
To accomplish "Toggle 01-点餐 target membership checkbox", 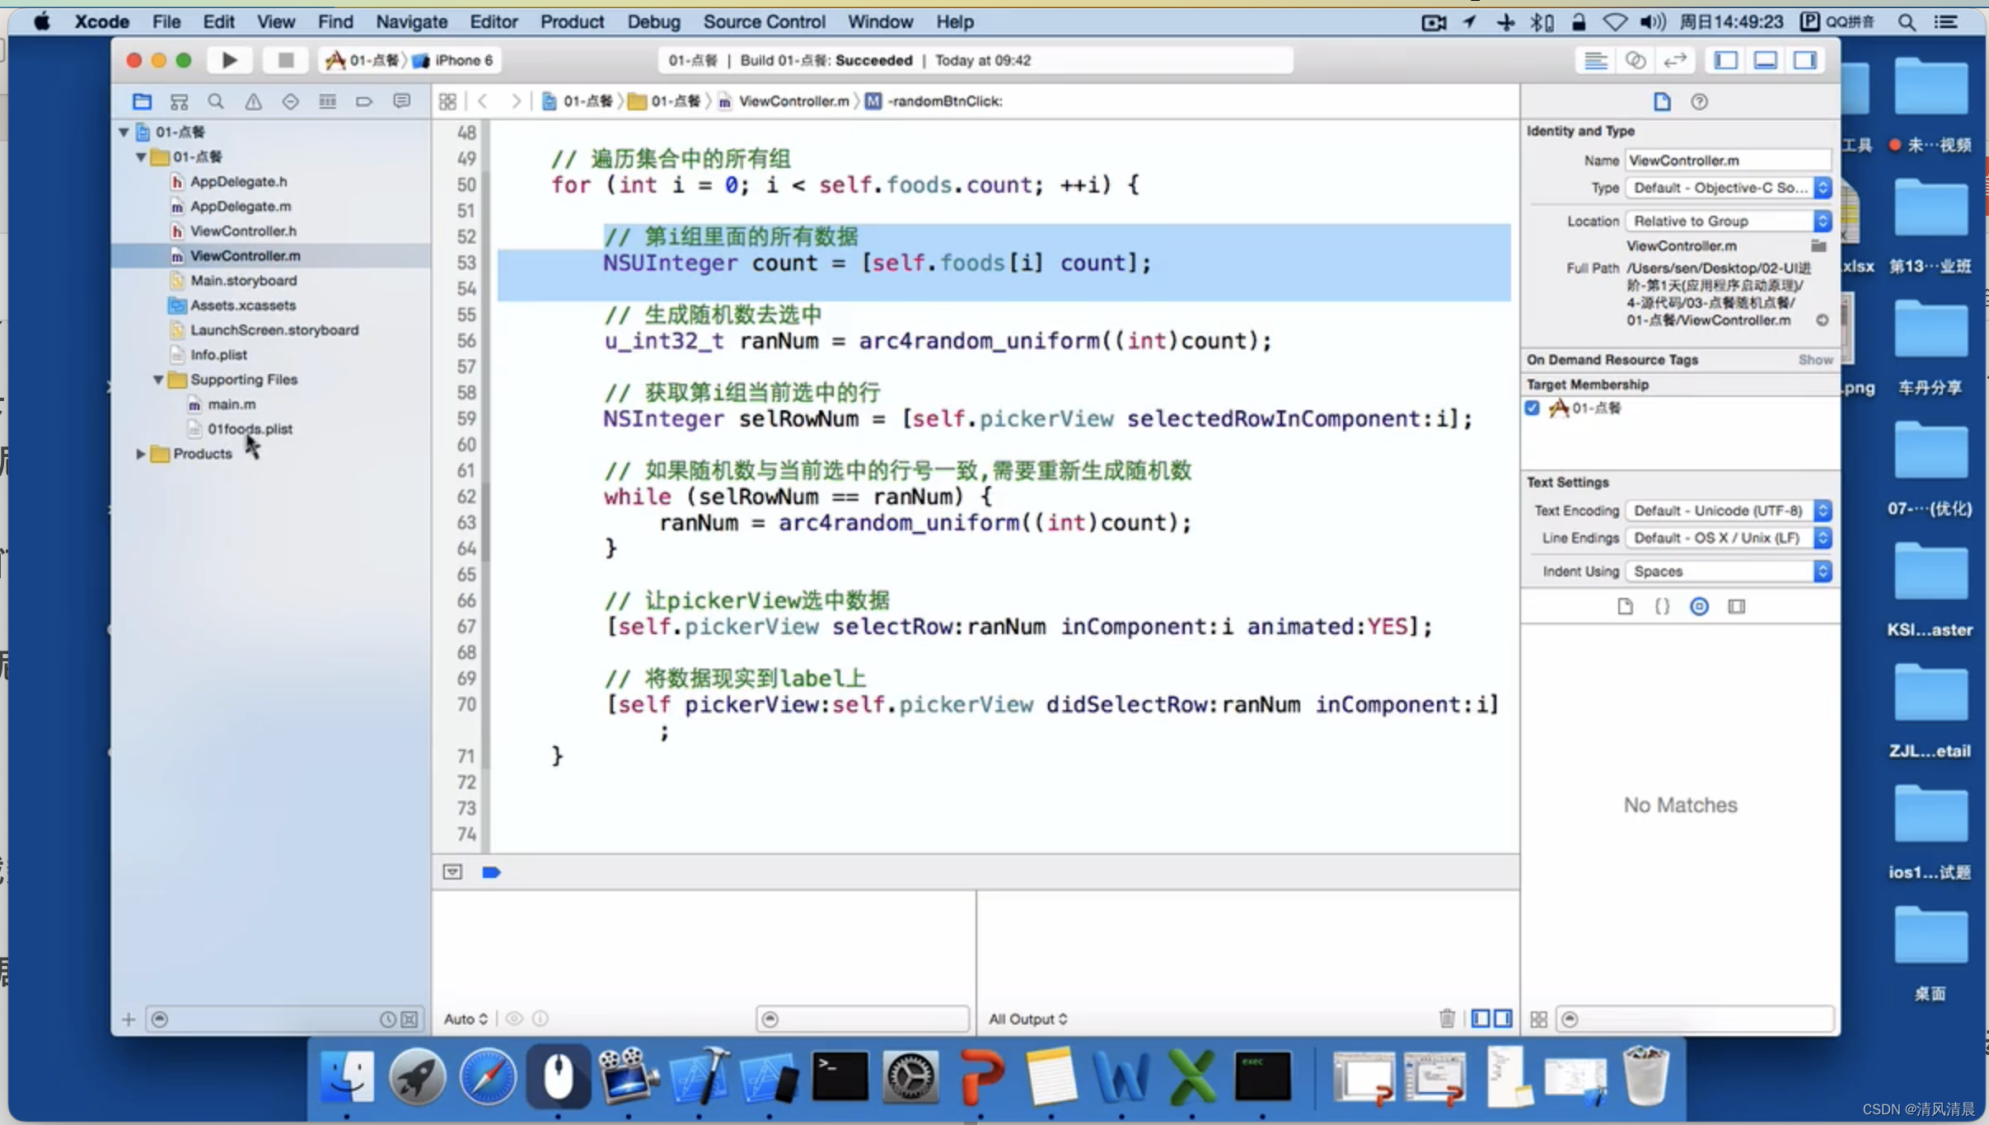I will 1532,408.
